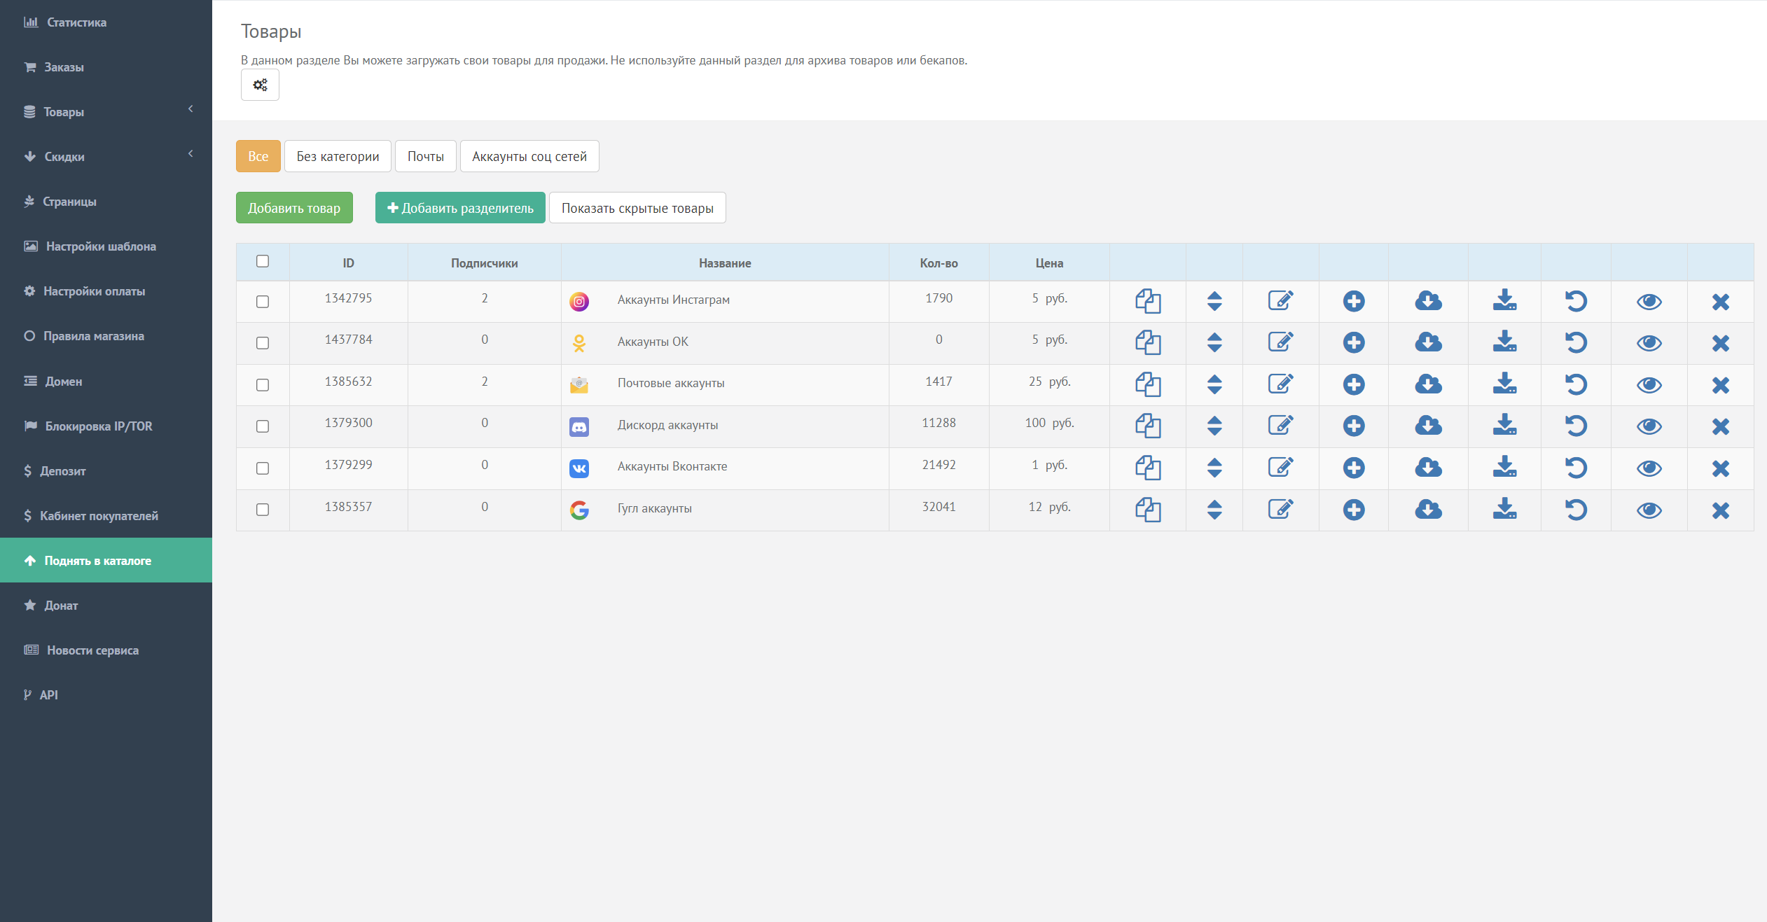Click the download icon for Гугл аккаунты
This screenshot has height=922, width=1767.
1504,510
